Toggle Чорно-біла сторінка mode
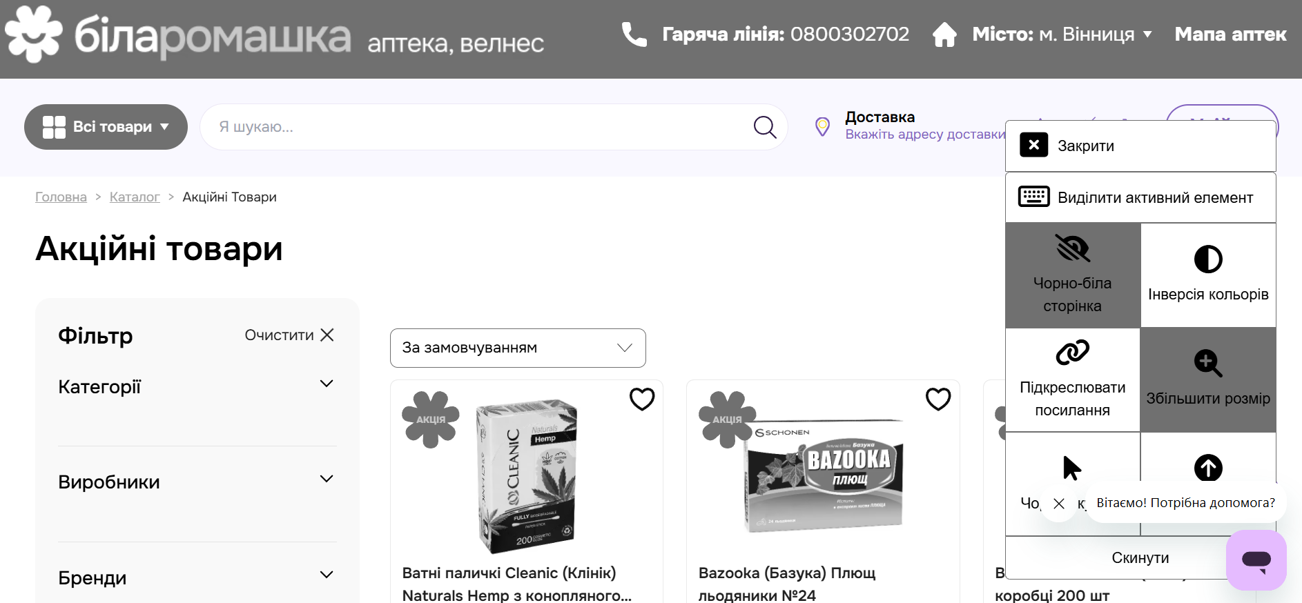The width and height of the screenshot is (1302, 603). point(1073,275)
